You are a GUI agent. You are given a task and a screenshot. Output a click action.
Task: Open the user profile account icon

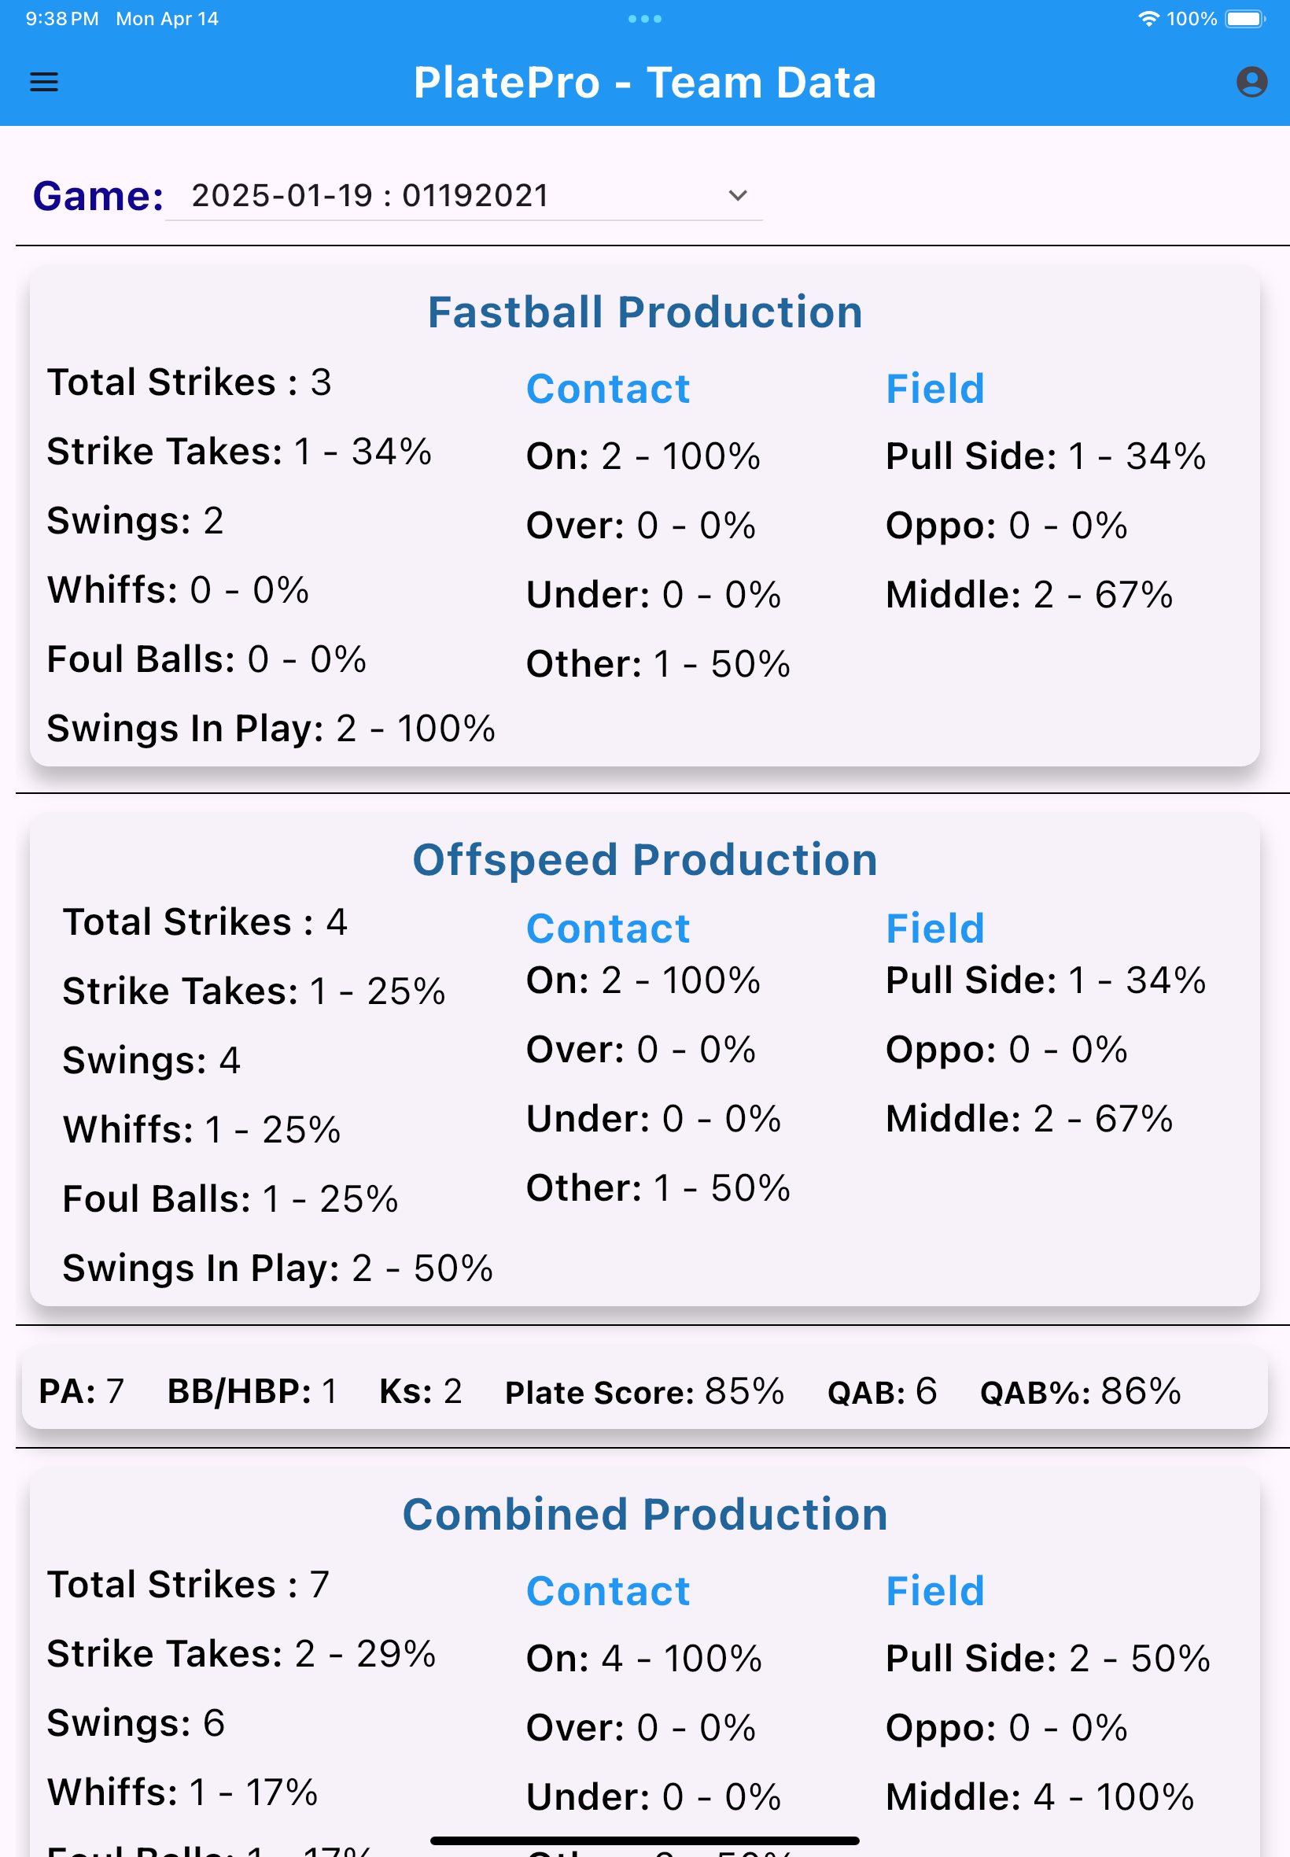[1251, 82]
